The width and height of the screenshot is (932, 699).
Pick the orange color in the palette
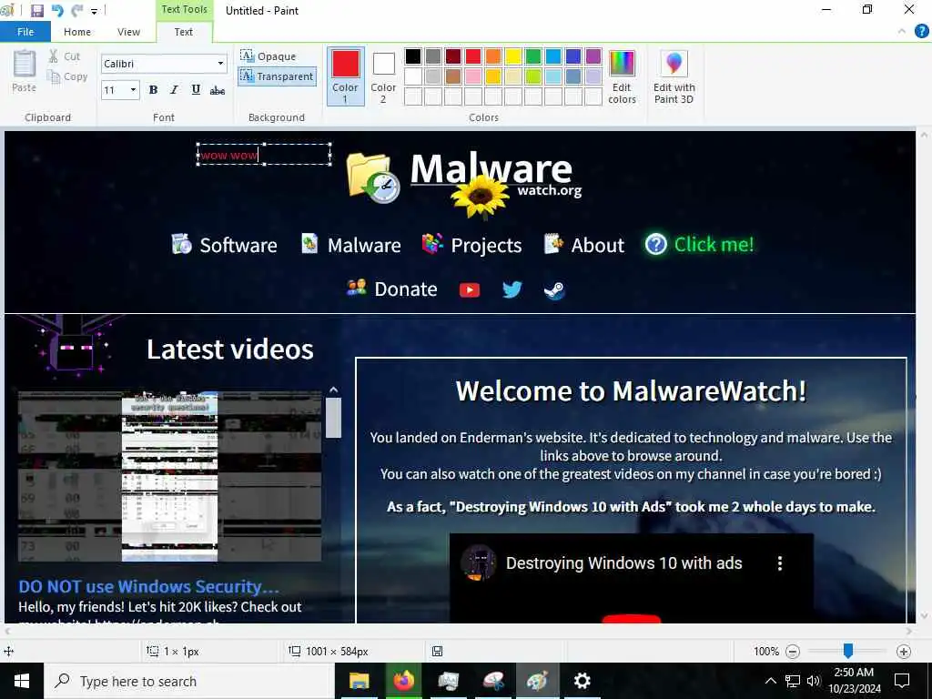tap(493, 56)
